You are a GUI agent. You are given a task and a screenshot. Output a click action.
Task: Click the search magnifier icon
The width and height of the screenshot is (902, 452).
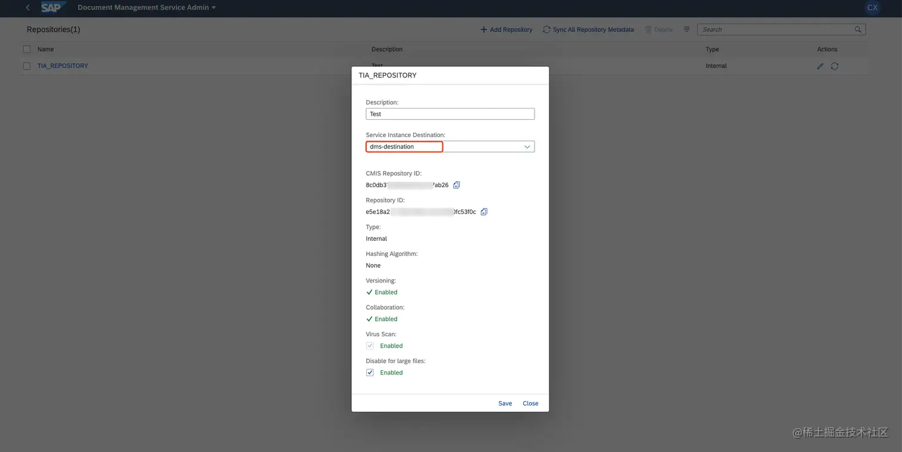(858, 29)
